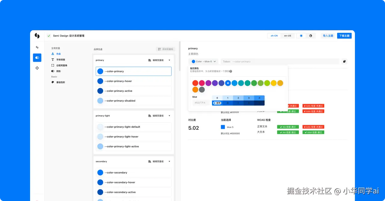Select en-US language option
Image resolution: width=385 pixels, height=201 pixels.
288,36
